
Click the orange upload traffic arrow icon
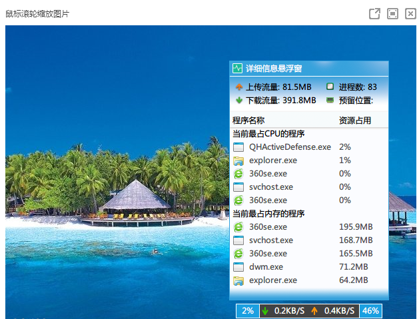(x=239, y=87)
